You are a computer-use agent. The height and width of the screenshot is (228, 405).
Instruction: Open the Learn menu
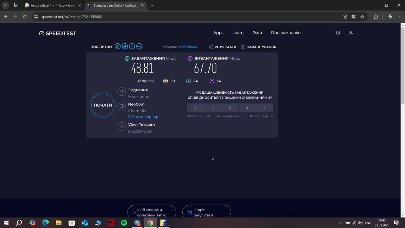(x=238, y=33)
